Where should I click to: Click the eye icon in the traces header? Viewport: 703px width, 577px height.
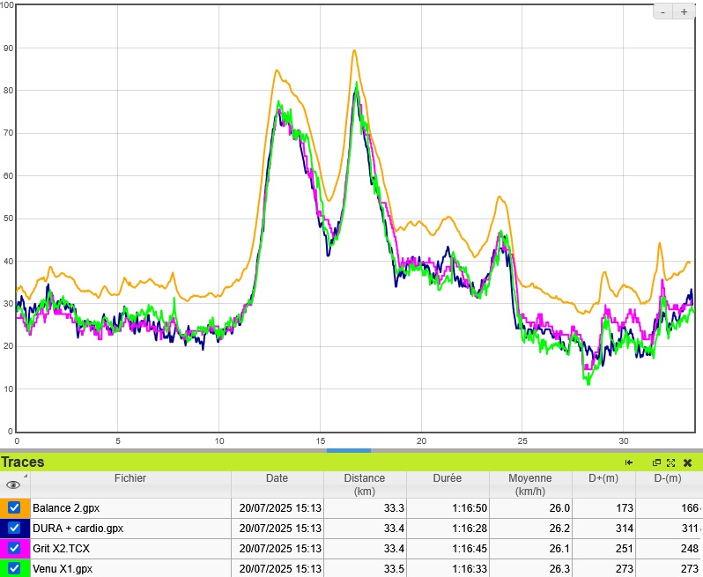click(x=13, y=485)
